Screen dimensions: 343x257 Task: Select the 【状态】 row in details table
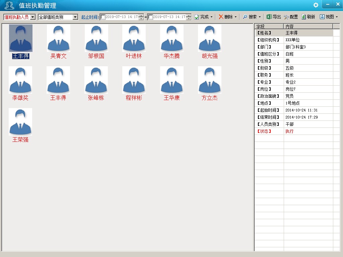tap(294, 131)
